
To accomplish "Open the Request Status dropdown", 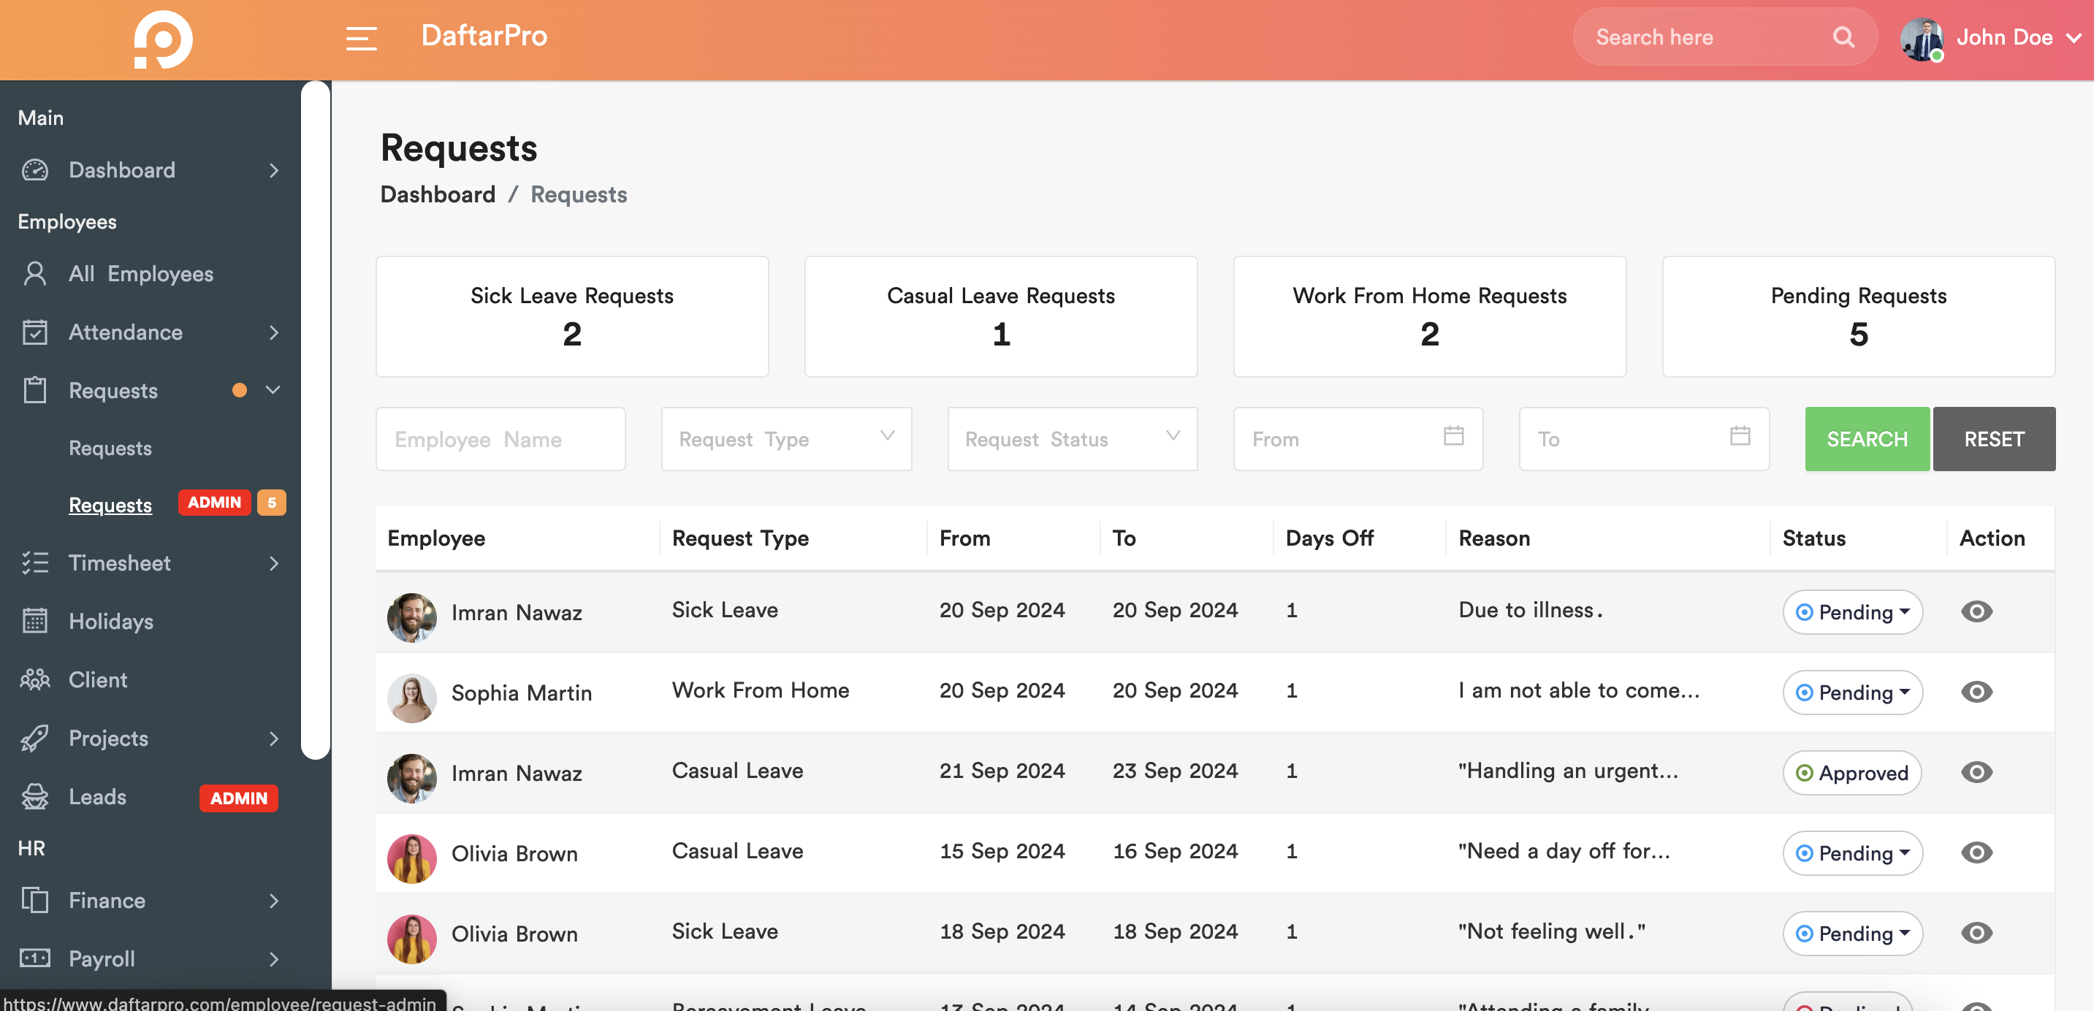I will pos(1071,439).
